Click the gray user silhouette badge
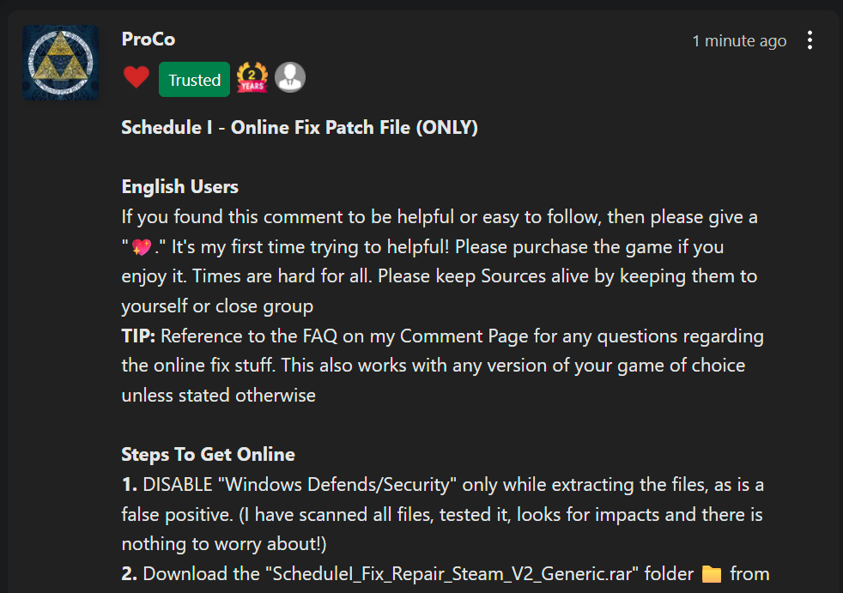The height and width of the screenshot is (593, 843). coord(290,77)
